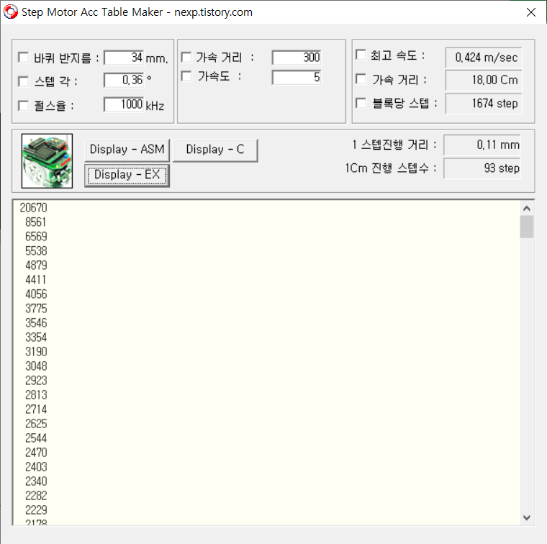Enable the upper 가속 거리 checkbox beside 300
The height and width of the screenshot is (544, 547).
tap(186, 57)
